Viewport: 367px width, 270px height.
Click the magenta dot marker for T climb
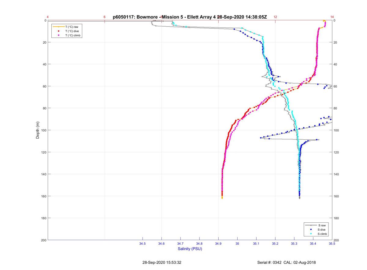coord(58,35)
